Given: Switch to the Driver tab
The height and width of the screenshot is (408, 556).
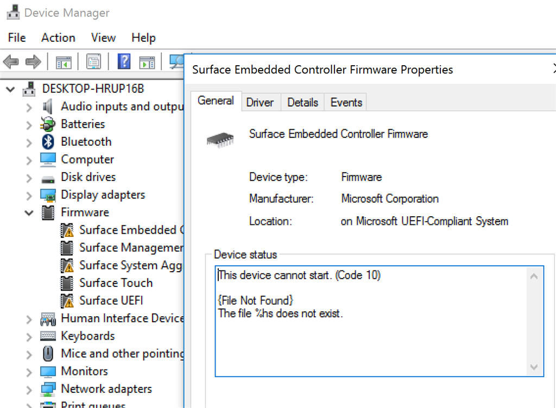Looking at the screenshot, I should coord(260,103).
